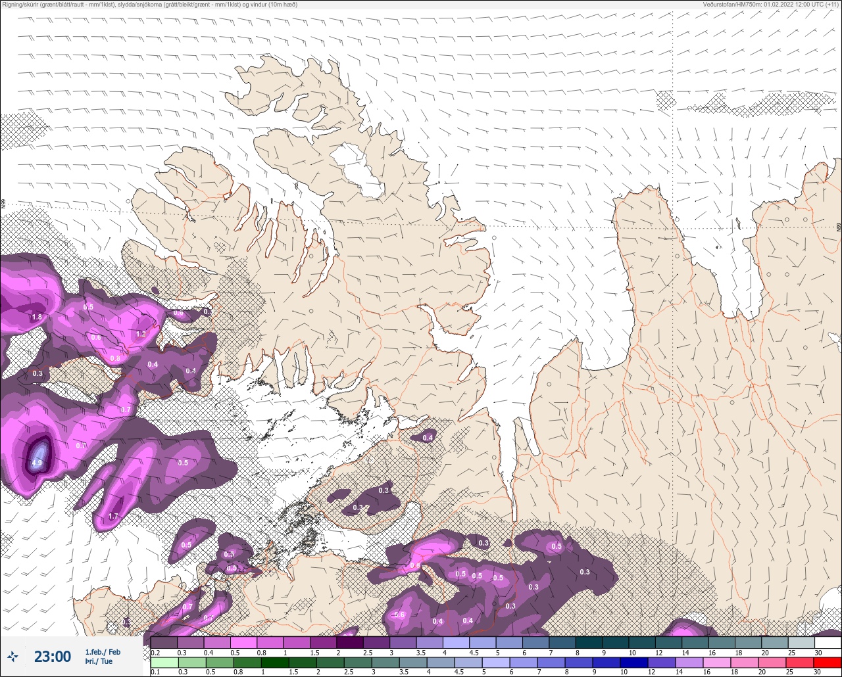Click the Veðurstofan wind-rose logo icon
This screenshot has width=842, height=677.
[12, 657]
